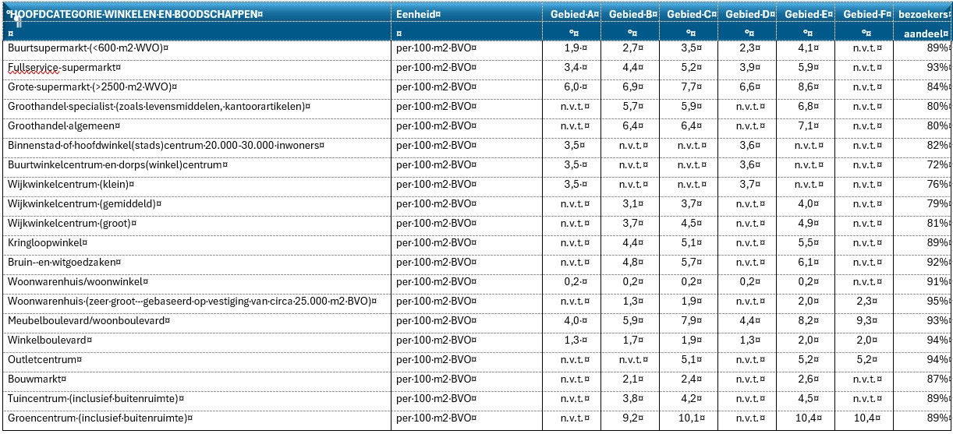Click the Gebied C column header
This screenshot has width=953, height=434.
(689, 14)
